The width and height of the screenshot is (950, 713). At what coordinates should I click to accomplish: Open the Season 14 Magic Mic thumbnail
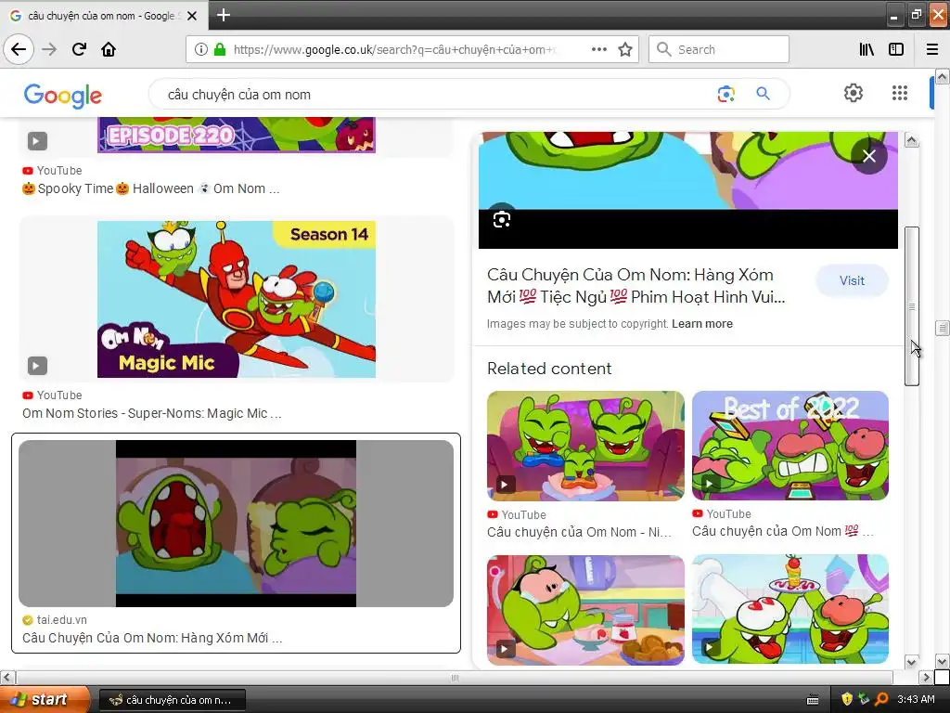coord(237,299)
